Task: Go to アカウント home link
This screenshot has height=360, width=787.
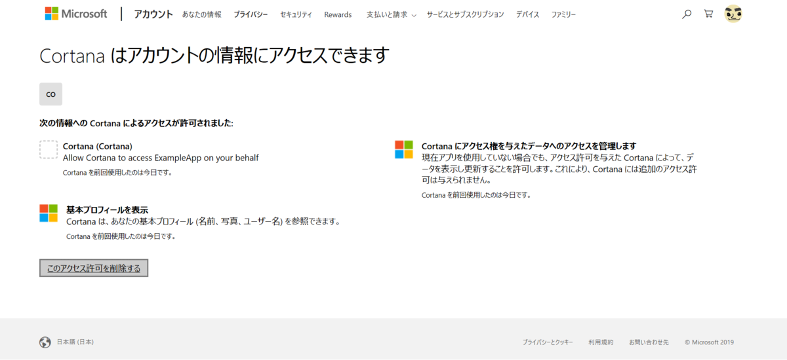Action: [153, 14]
